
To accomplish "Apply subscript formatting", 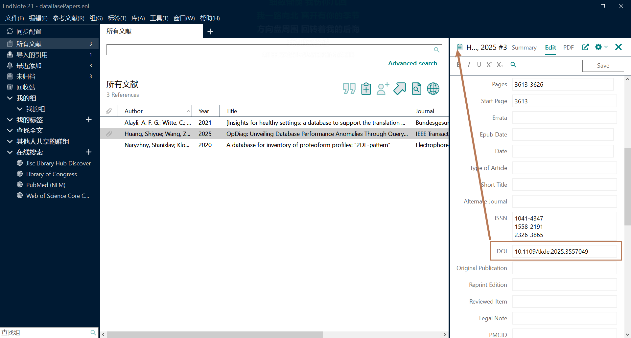I will tap(500, 65).
